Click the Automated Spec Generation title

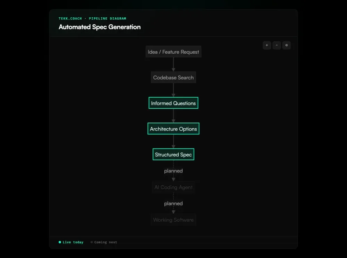click(100, 27)
